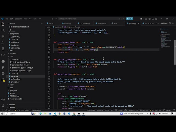Expand the OUTLINE section
The height and width of the screenshot is (132, 176).
click(x=11, y=105)
